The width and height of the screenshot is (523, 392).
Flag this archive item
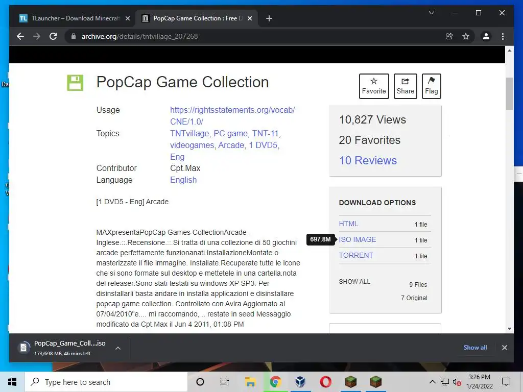point(431,86)
